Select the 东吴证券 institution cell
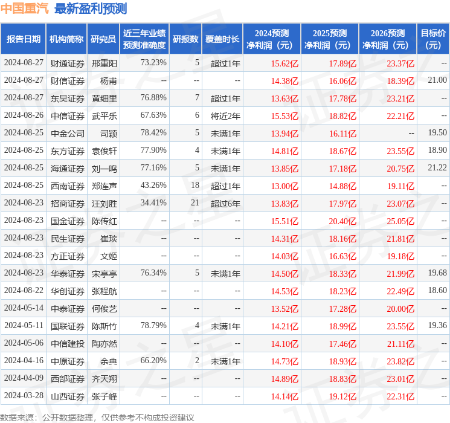Image resolution: width=450 pixels, height=423 pixels. pyautogui.click(x=68, y=98)
